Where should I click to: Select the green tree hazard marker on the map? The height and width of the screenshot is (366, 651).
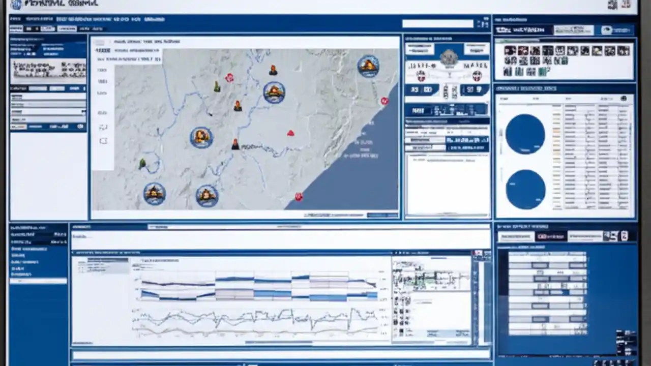coord(143,163)
